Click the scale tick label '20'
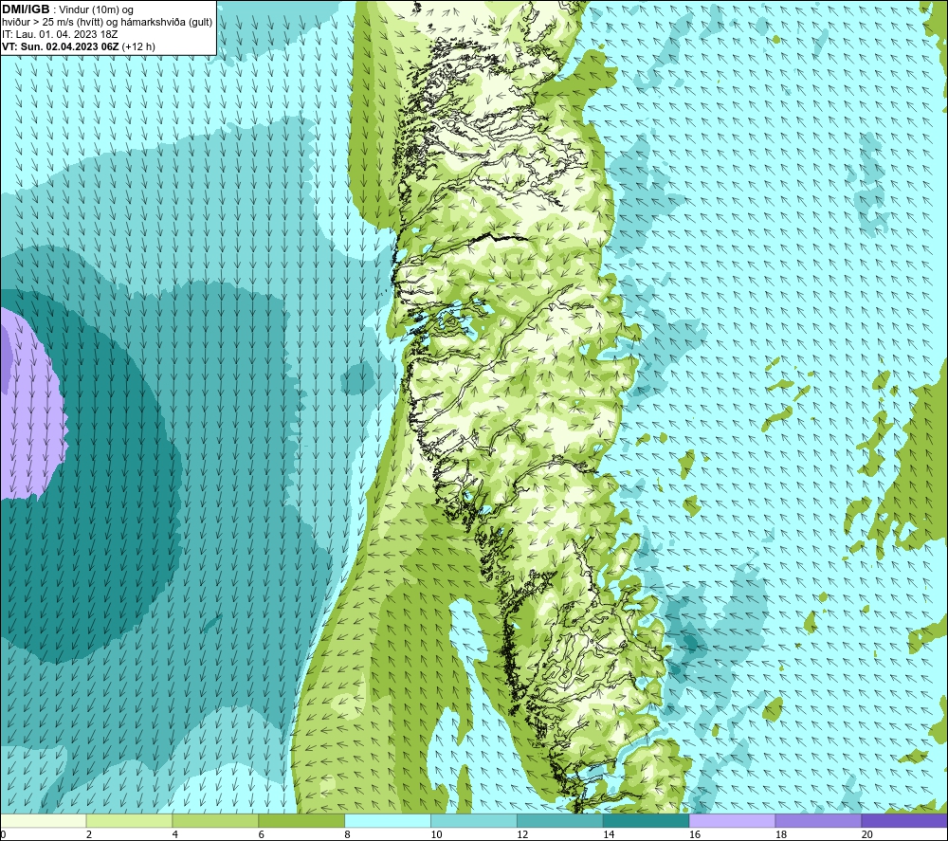Viewport: 948px width, 841px height. click(x=867, y=834)
